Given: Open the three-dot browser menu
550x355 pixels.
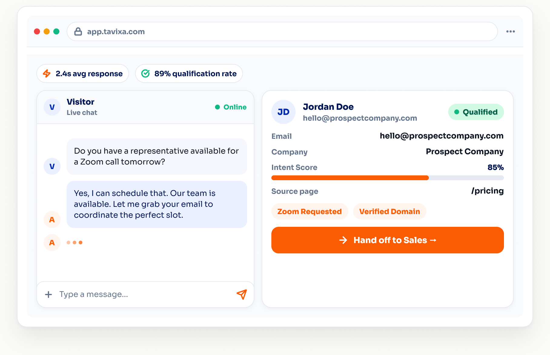Looking at the screenshot, I should (511, 31).
